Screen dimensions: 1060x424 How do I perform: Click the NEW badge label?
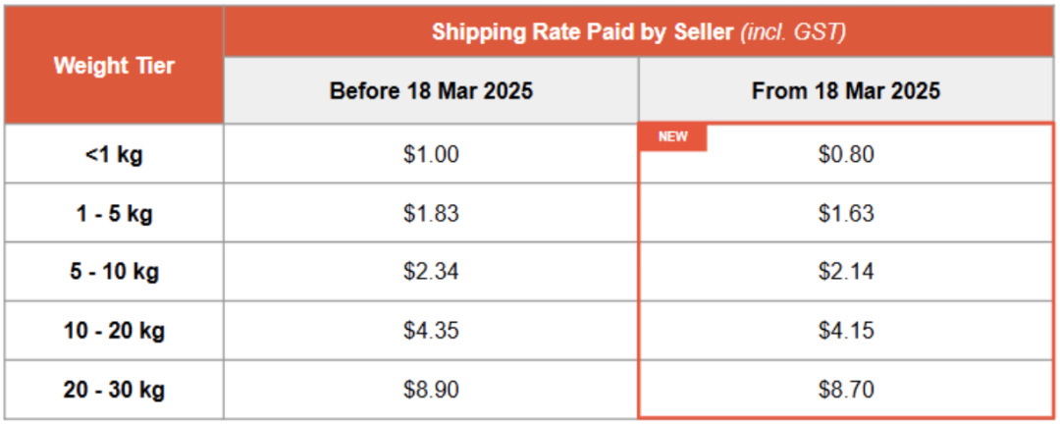pos(672,137)
